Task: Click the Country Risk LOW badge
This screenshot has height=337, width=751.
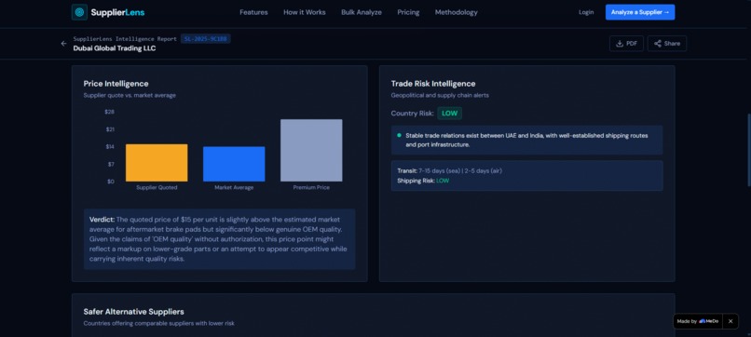Action: point(449,114)
